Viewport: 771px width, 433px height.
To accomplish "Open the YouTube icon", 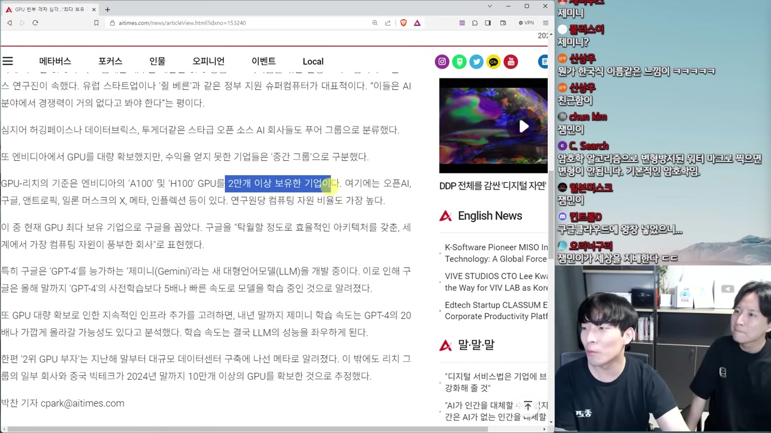I will (511, 61).
